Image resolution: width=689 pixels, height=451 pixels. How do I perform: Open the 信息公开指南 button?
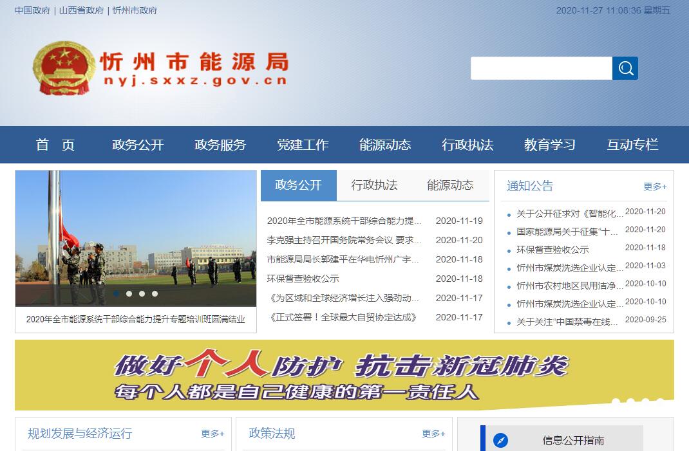point(572,440)
